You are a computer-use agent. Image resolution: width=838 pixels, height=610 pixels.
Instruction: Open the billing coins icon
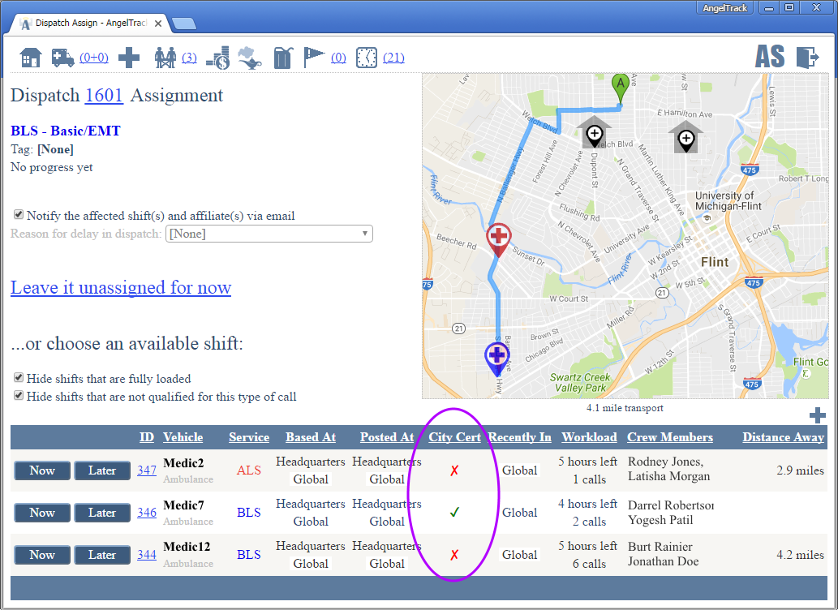pyautogui.click(x=217, y=58)
